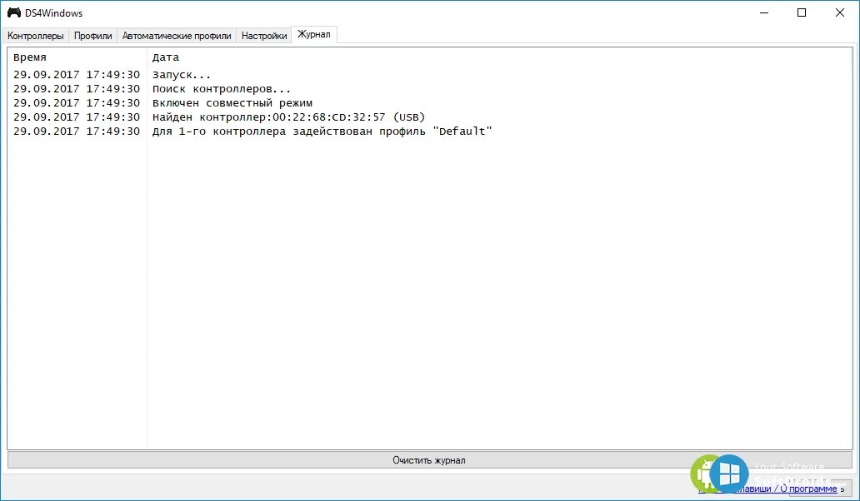Screen dimensions: 860x501
Task: Close the DS4Windows window
Action: pos(839,12)
